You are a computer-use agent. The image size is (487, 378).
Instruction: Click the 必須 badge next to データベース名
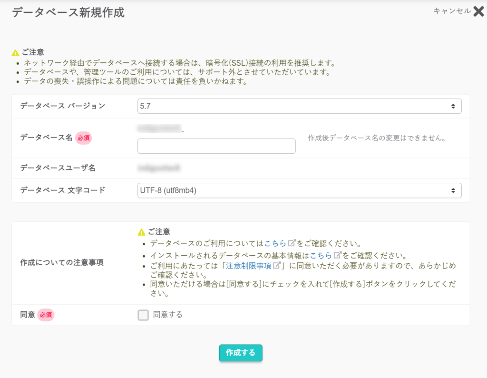pos(84,138)
